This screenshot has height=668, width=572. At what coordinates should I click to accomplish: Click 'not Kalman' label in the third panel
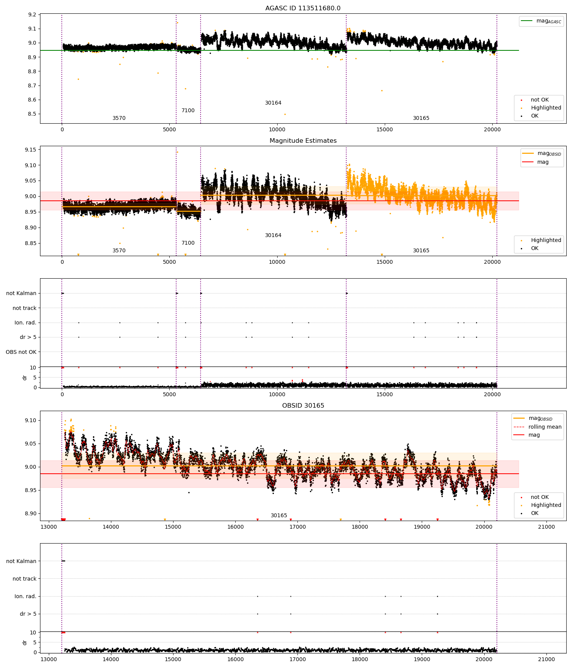[x=21, y=294]
